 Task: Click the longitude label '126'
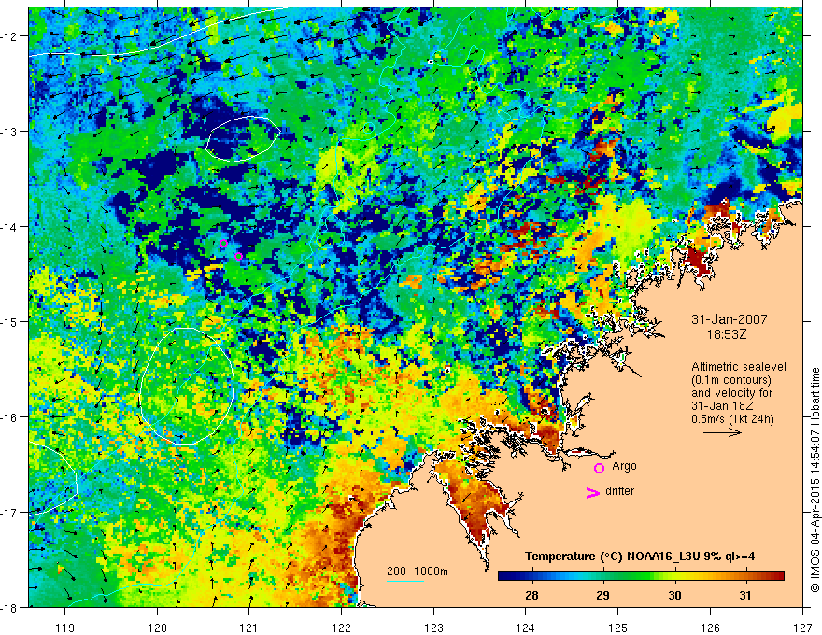pos(710,628)
